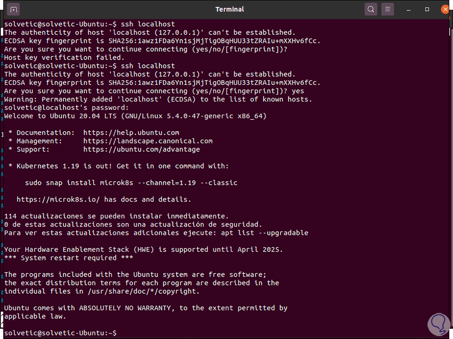Open the landscape.canonical.com management link

point(148,141)
